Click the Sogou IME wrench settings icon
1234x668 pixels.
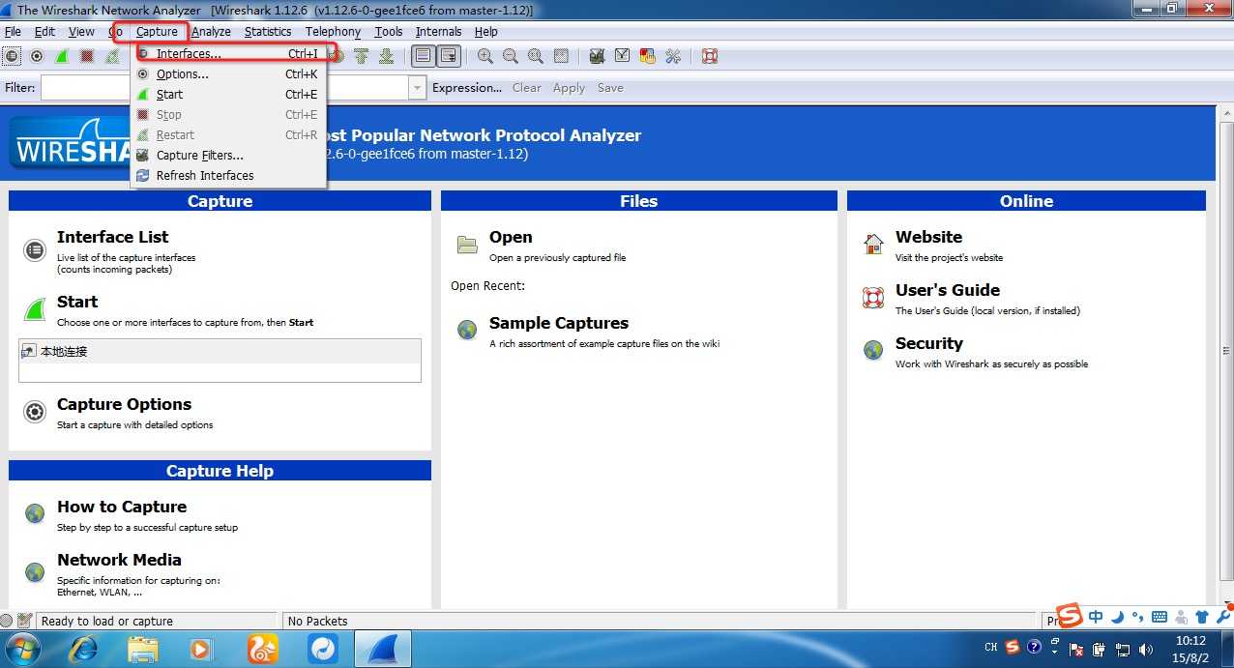click(x=1223, y=617)
